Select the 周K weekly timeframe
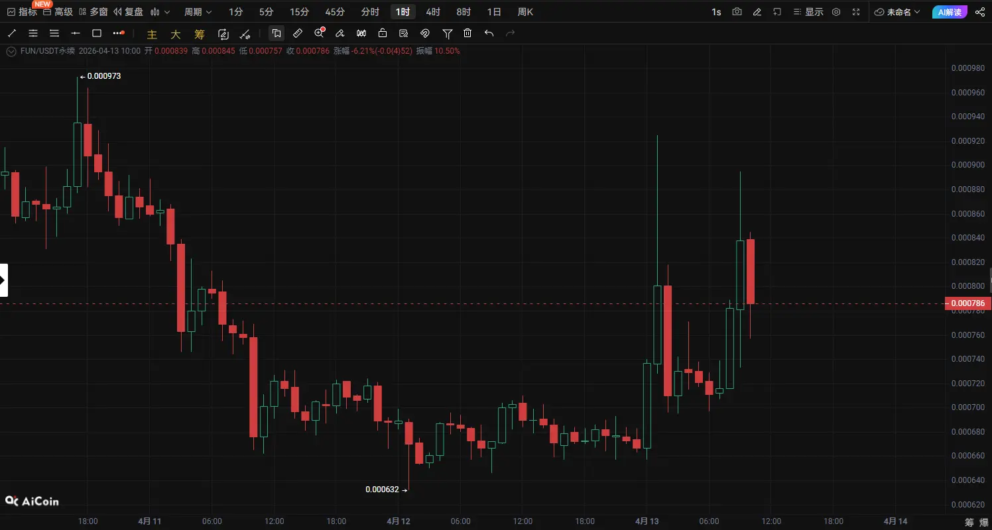992x530 pixels. [x=525, y=12]
